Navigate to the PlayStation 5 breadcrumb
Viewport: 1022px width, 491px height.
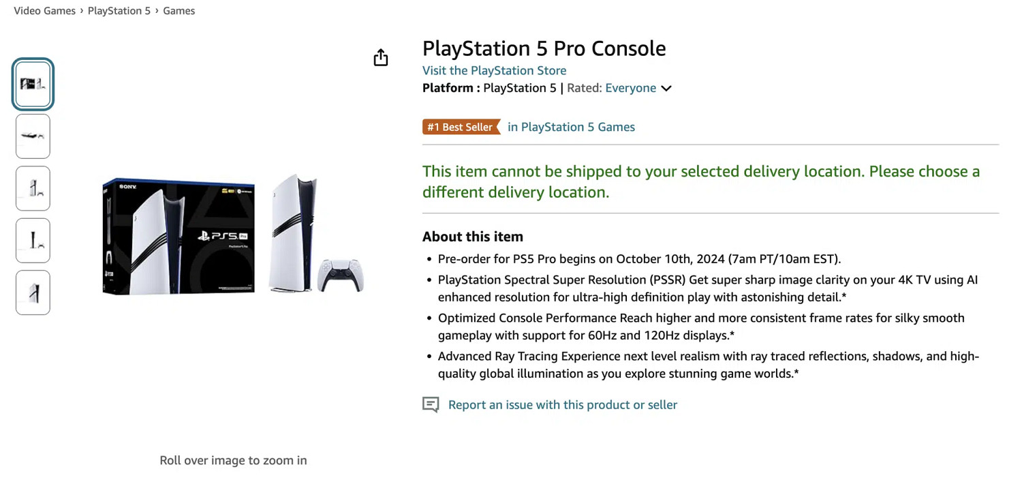click(119, 10)
